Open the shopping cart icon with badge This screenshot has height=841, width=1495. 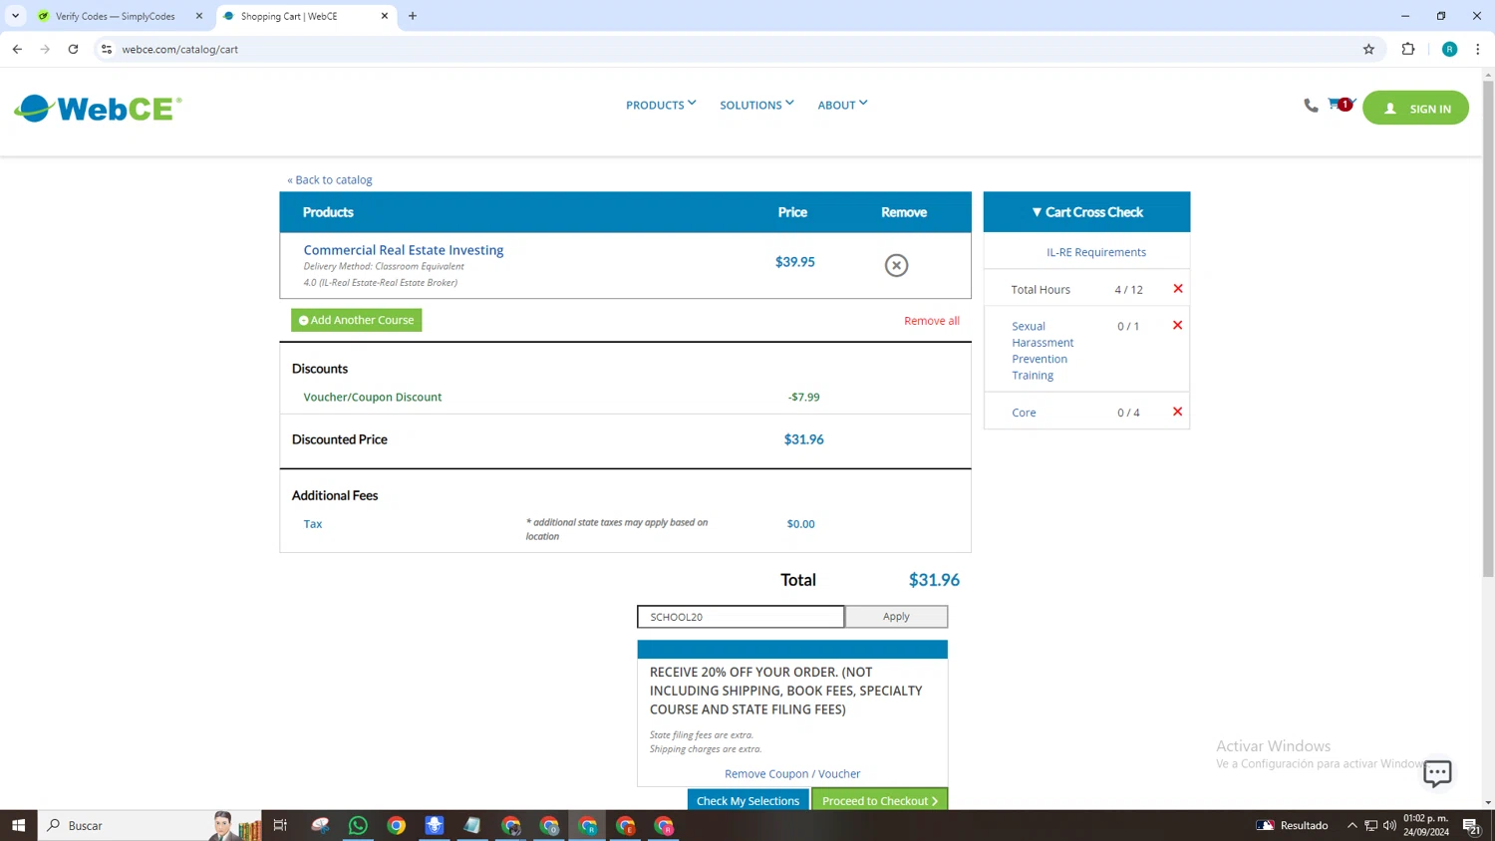[x=1342, y=105]
